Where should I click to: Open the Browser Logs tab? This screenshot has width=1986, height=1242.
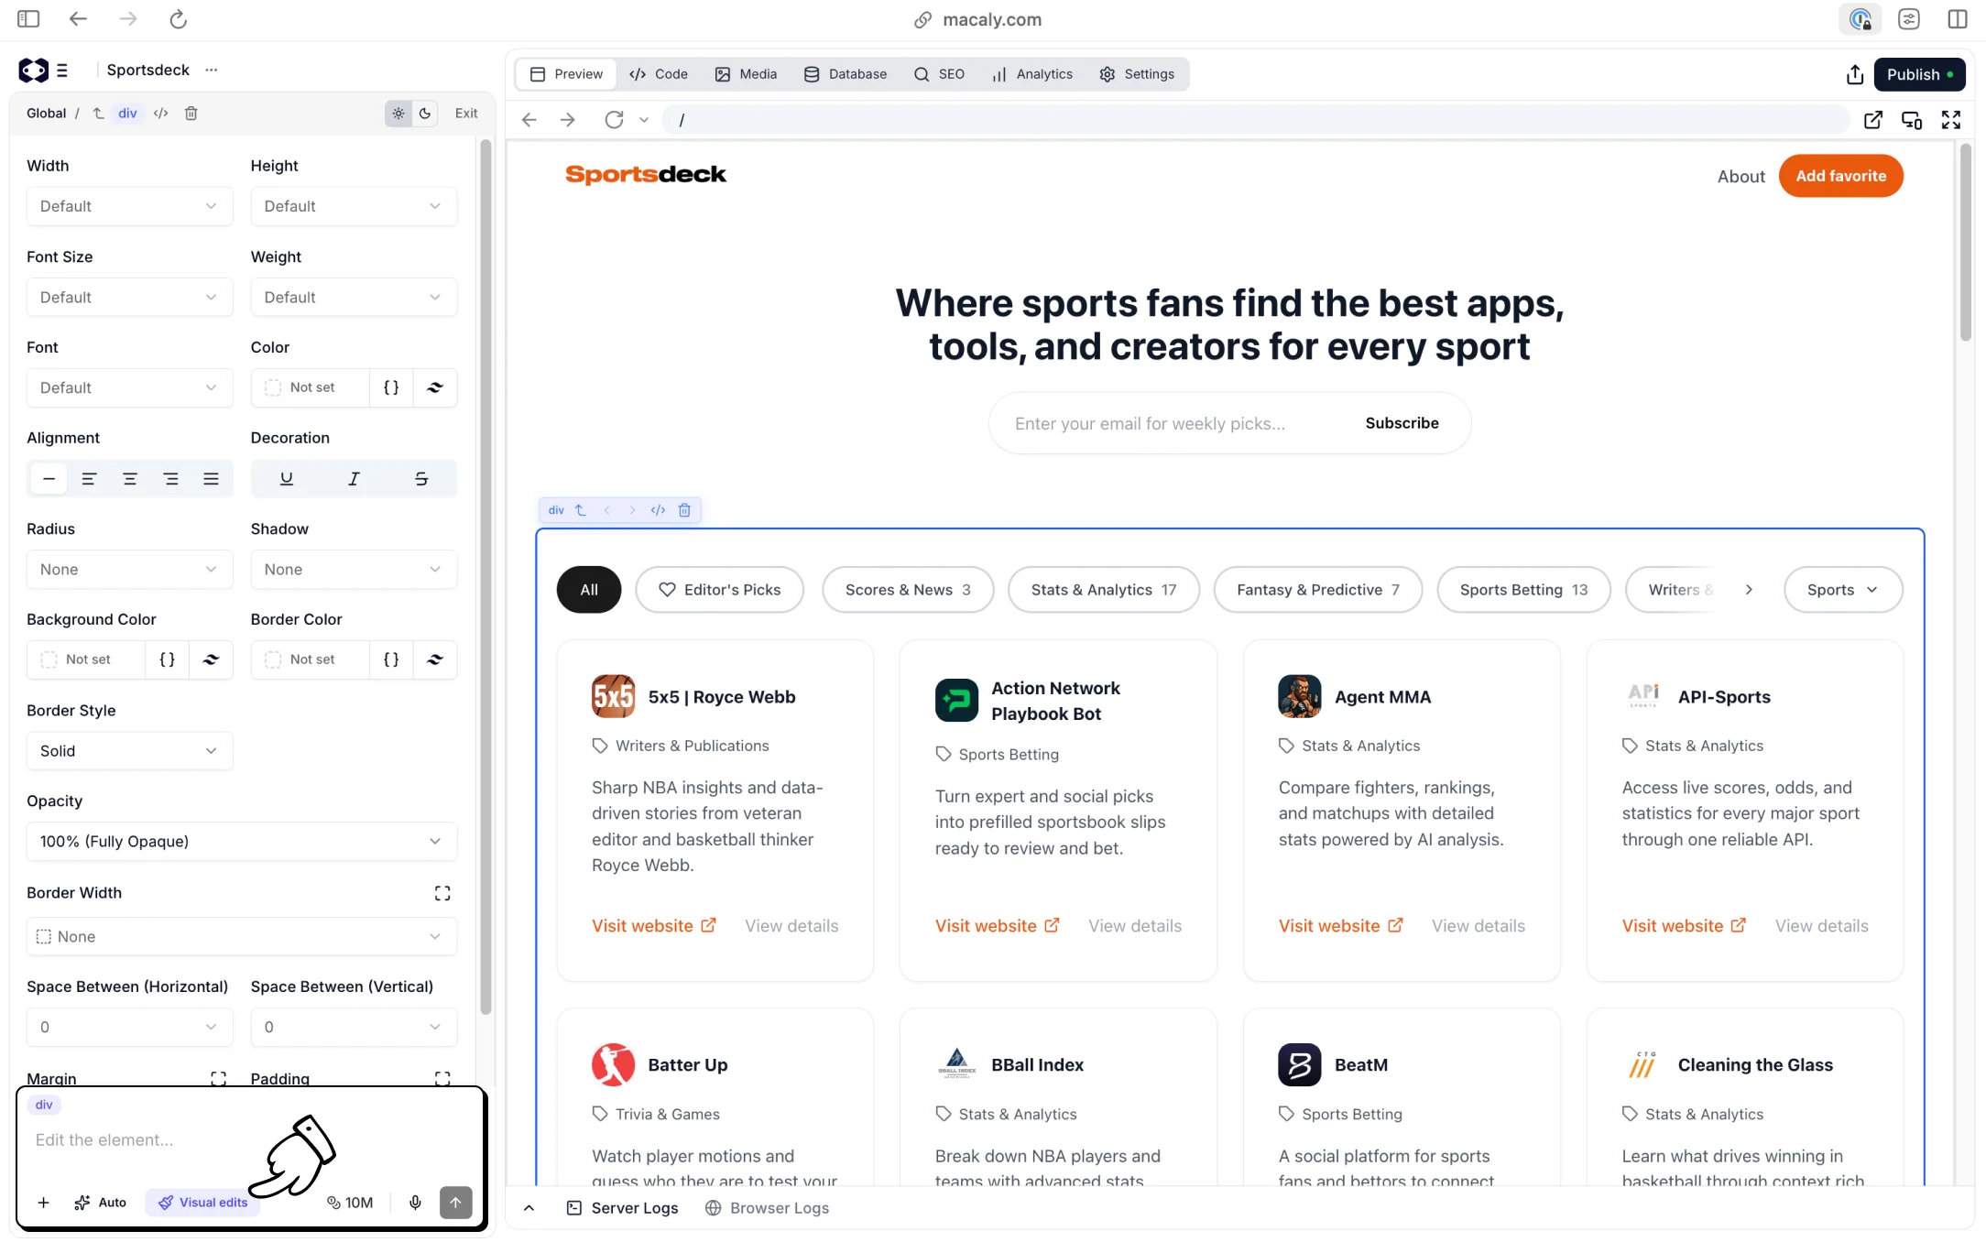point(768,1208)
